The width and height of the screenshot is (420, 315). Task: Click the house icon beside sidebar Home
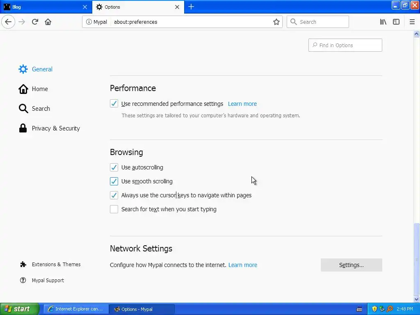coord(23,89)
